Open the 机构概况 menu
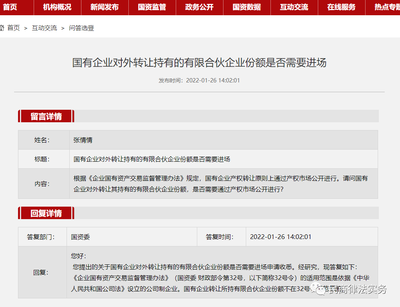The height and width of the screenshot is (307, 400). [57, 7]
